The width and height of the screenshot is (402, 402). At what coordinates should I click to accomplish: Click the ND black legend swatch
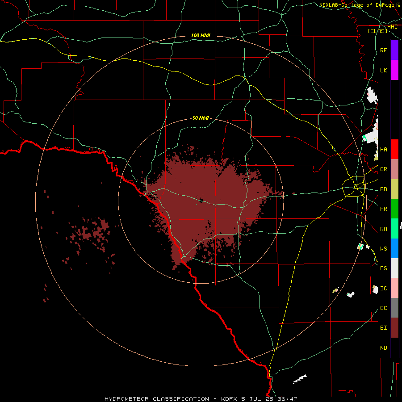coord(394,348)
